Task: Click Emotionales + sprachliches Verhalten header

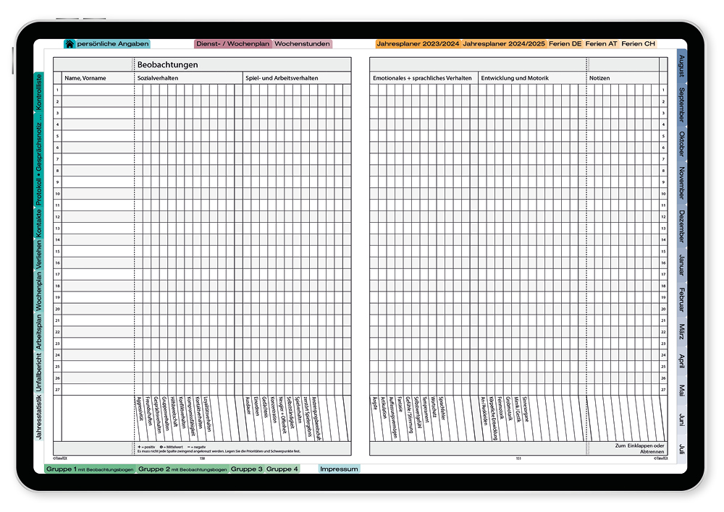Action: (x=423, y=78)
